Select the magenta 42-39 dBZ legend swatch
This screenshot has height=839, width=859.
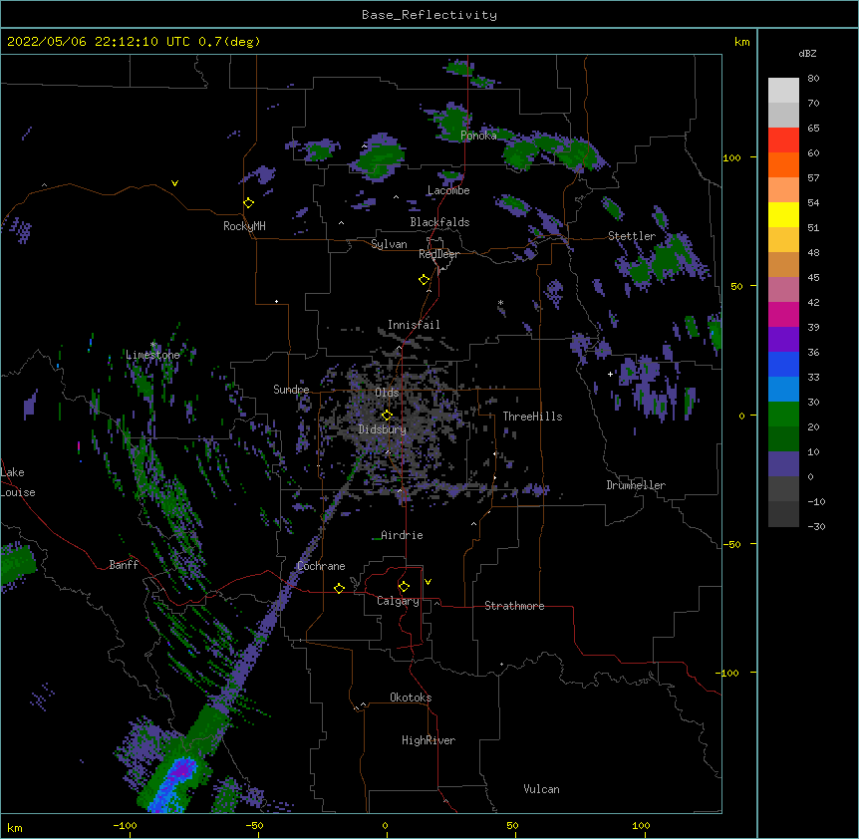pyautogui.click(x=783, y=314)
